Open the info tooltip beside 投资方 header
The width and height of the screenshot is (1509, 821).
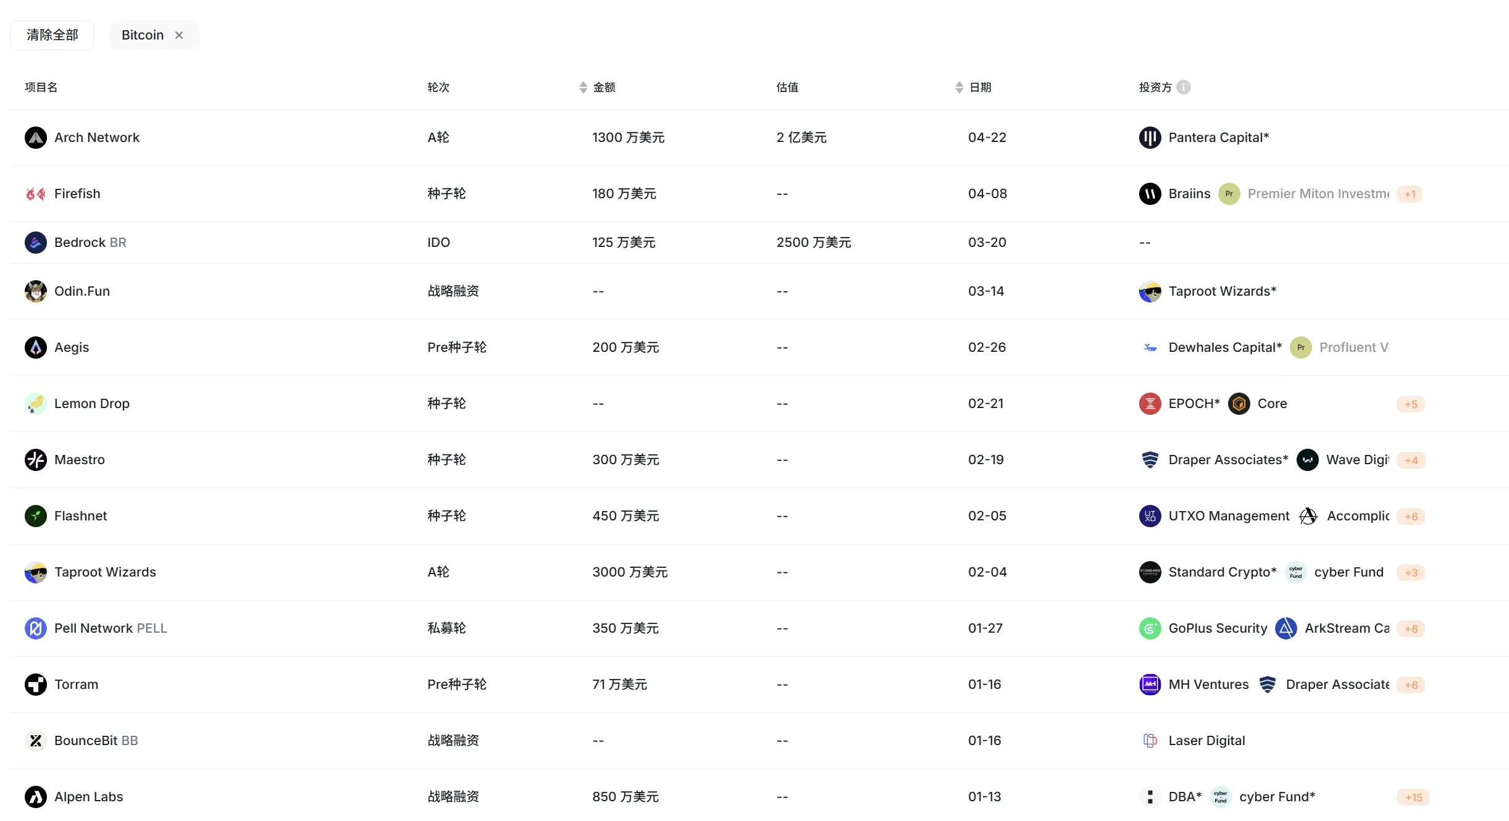(x=1184, y=87)
